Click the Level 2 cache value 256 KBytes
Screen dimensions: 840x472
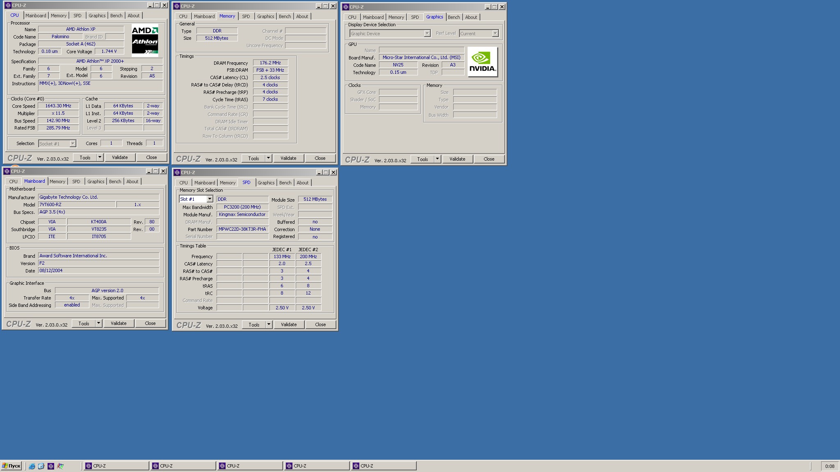pos(123,121)
